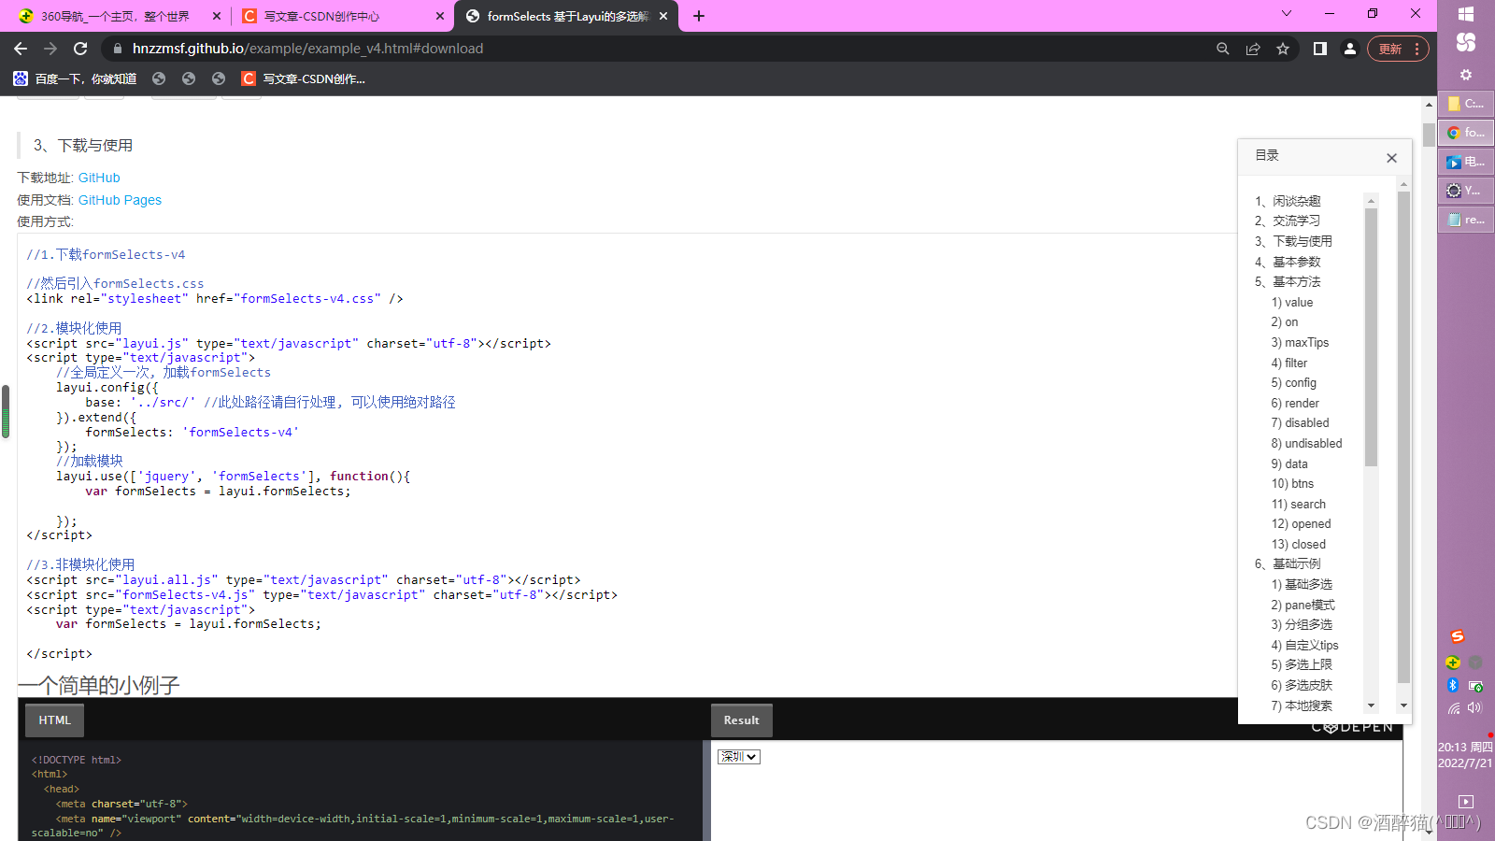Viewport: 1495px width, 841px height.
Task: Jump to 3、下载与使用 in the directory
Action: [x=1293, y=241]
